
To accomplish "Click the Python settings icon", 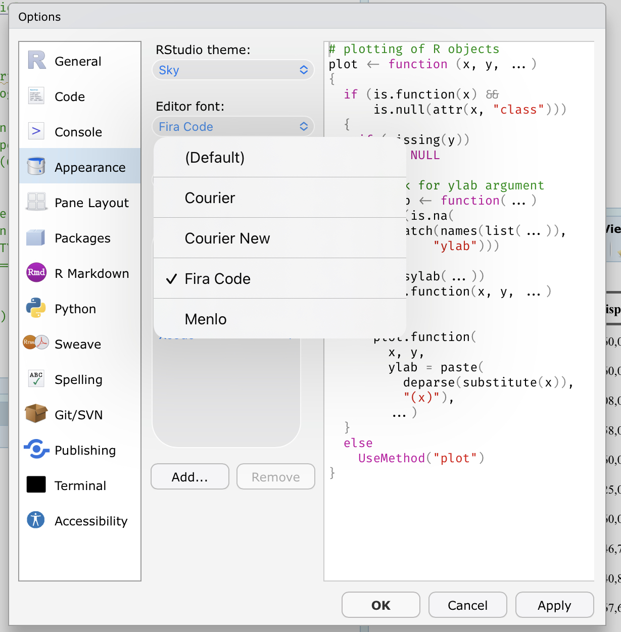I will point(35,308).
